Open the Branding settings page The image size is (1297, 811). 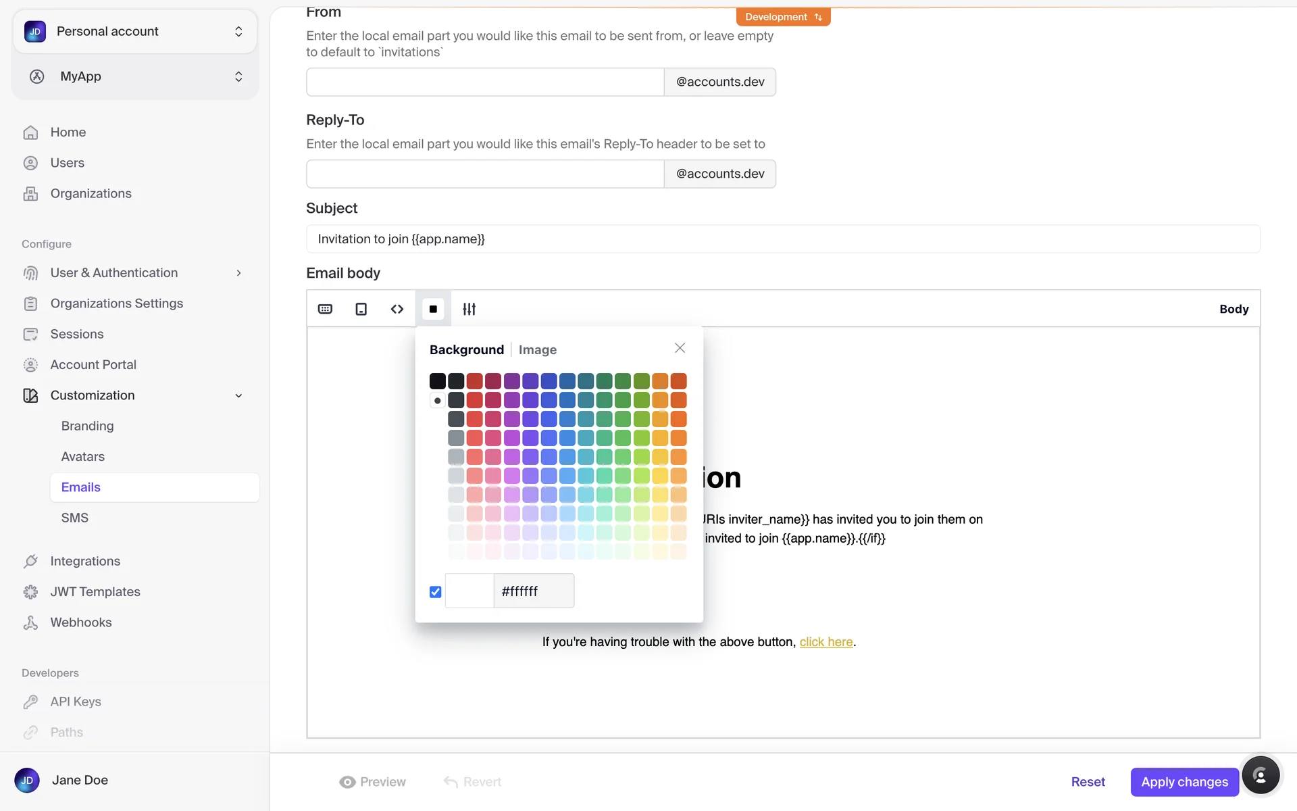click(87, 426)
